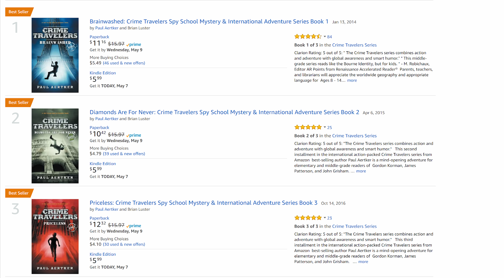Click the star rating for Diamonds Are For Never
Viewport: 504px width, 278px height.
[308, 127]
